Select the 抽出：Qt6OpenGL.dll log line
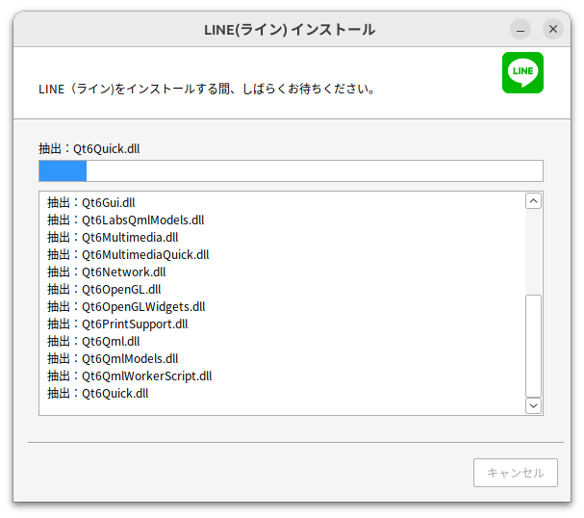This screenshot has height=518, width=584. (x=104, y=290)
